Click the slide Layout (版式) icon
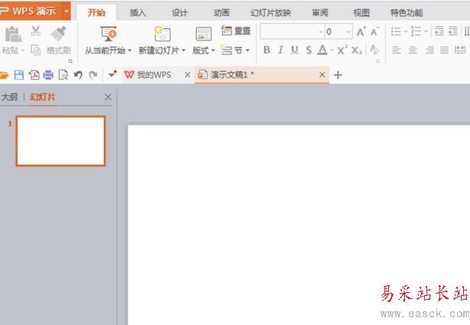The height and width of the screenshot is (325, 470). point(203,34)
